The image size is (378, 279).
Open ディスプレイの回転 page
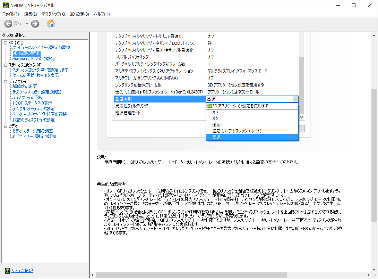28,98
